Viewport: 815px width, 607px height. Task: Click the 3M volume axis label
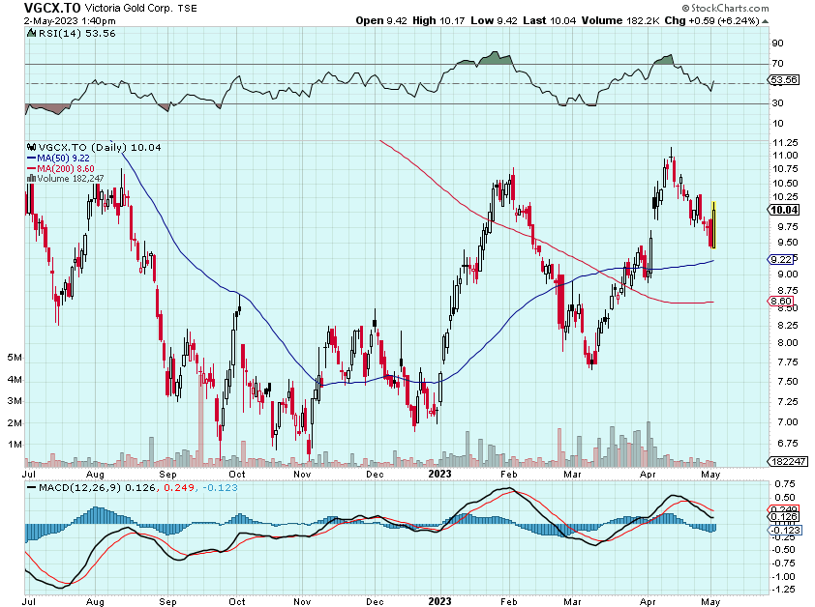pos(15,401)
